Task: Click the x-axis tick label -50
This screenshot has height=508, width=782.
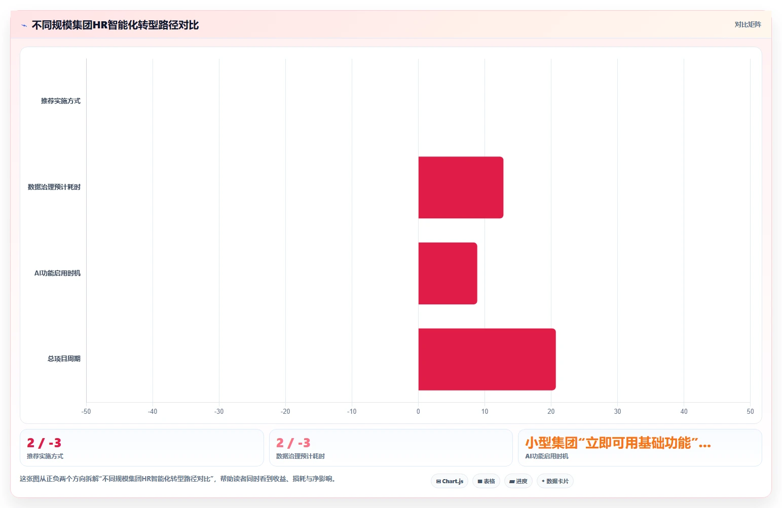Action: click(86, 412)
